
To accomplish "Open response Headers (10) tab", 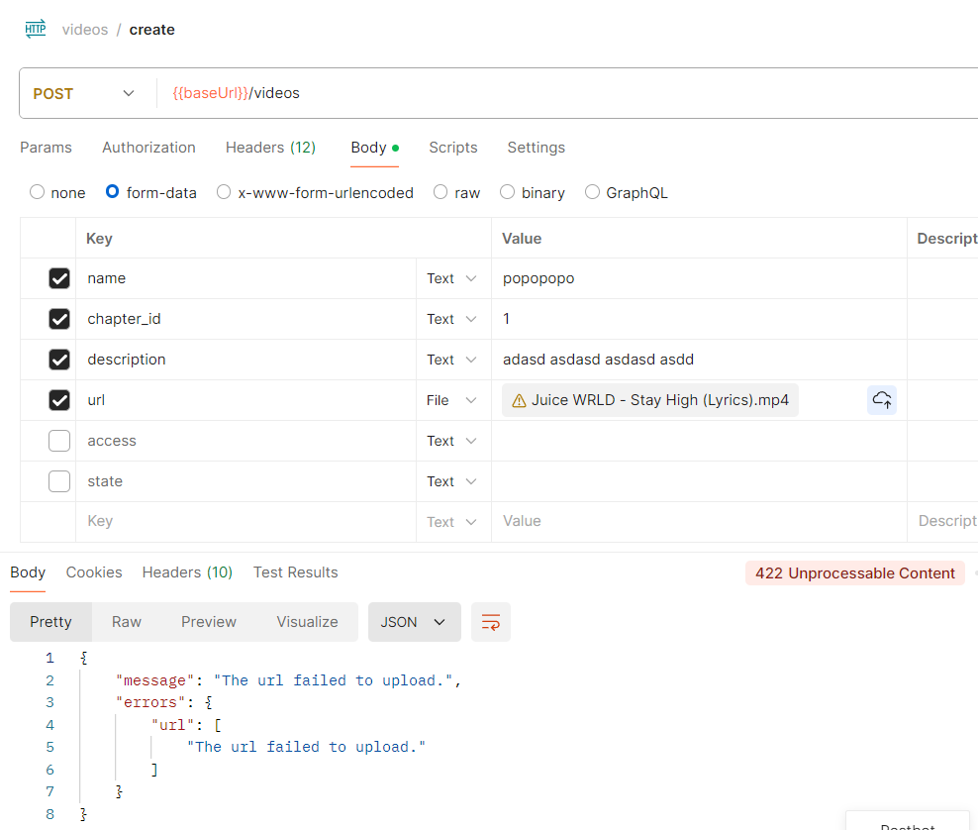I will (187, 572).
